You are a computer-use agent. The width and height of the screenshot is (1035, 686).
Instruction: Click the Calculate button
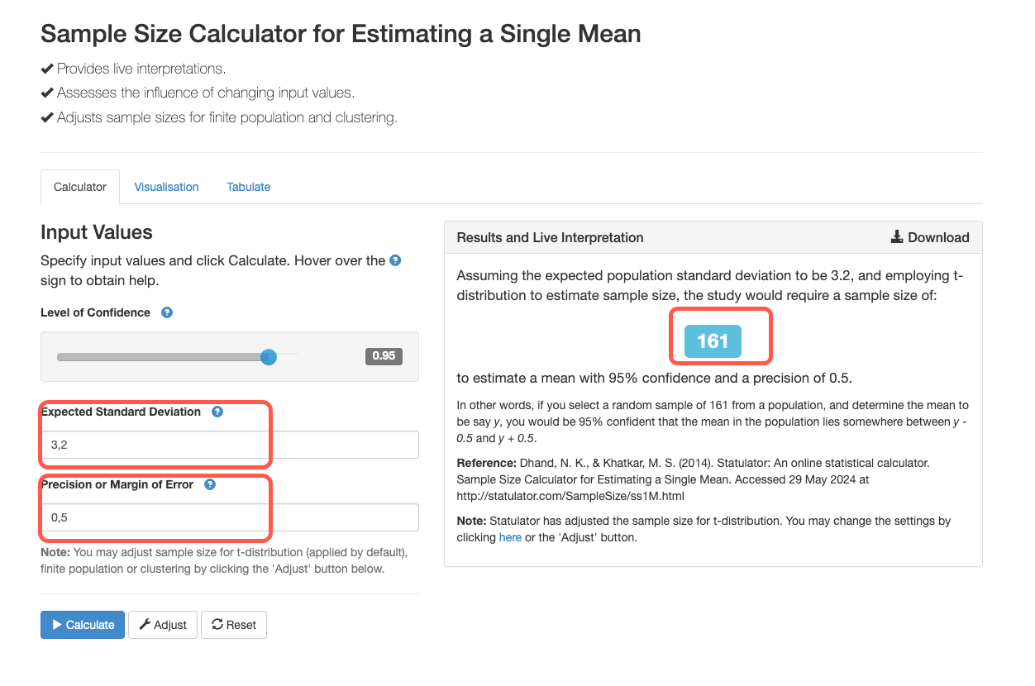83,625
